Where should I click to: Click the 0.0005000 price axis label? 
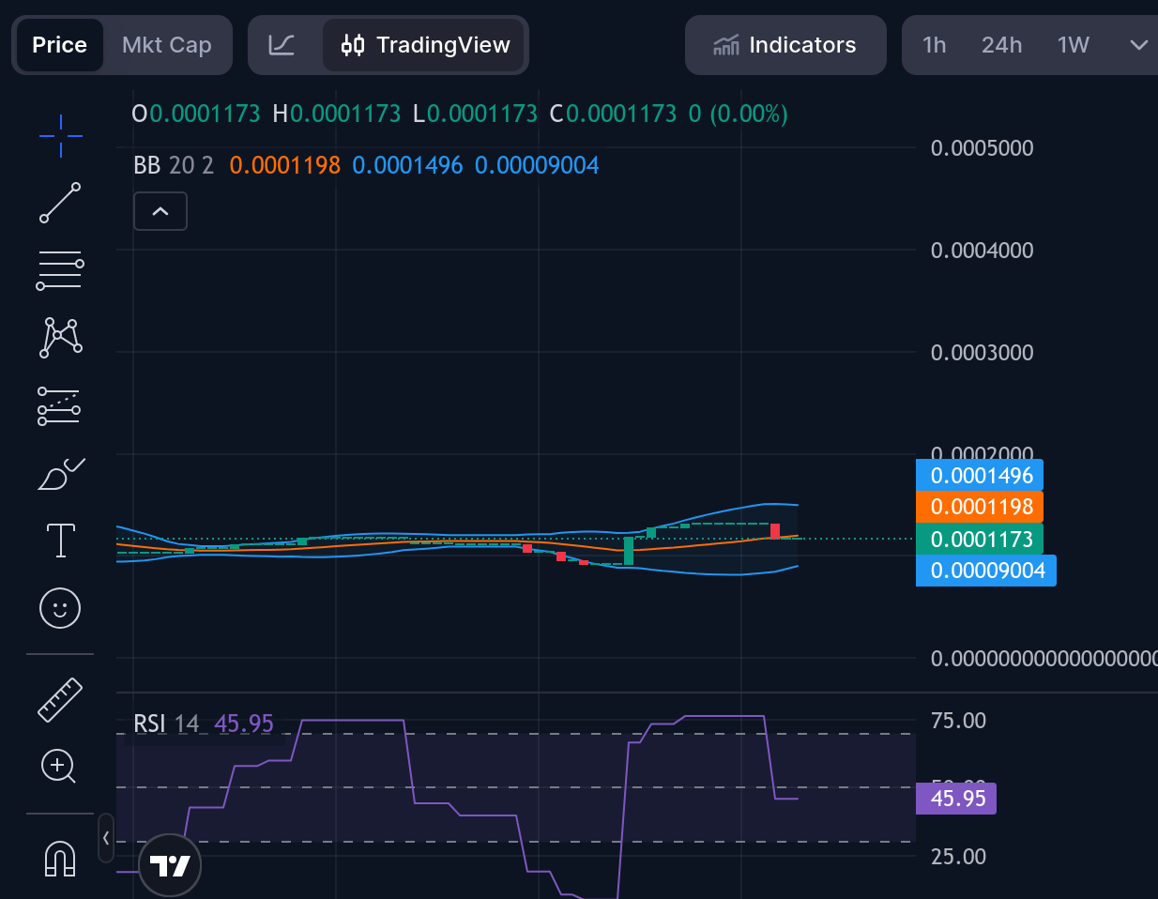982,148
